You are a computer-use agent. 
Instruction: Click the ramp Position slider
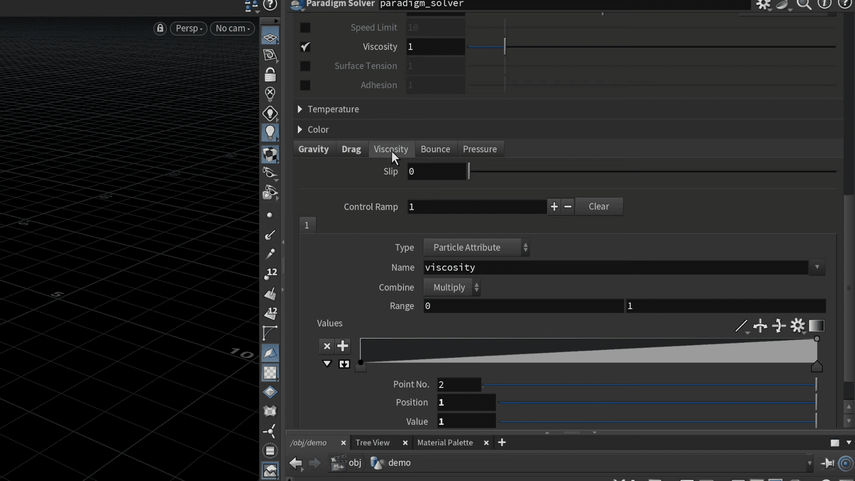[x=657, y=403]
